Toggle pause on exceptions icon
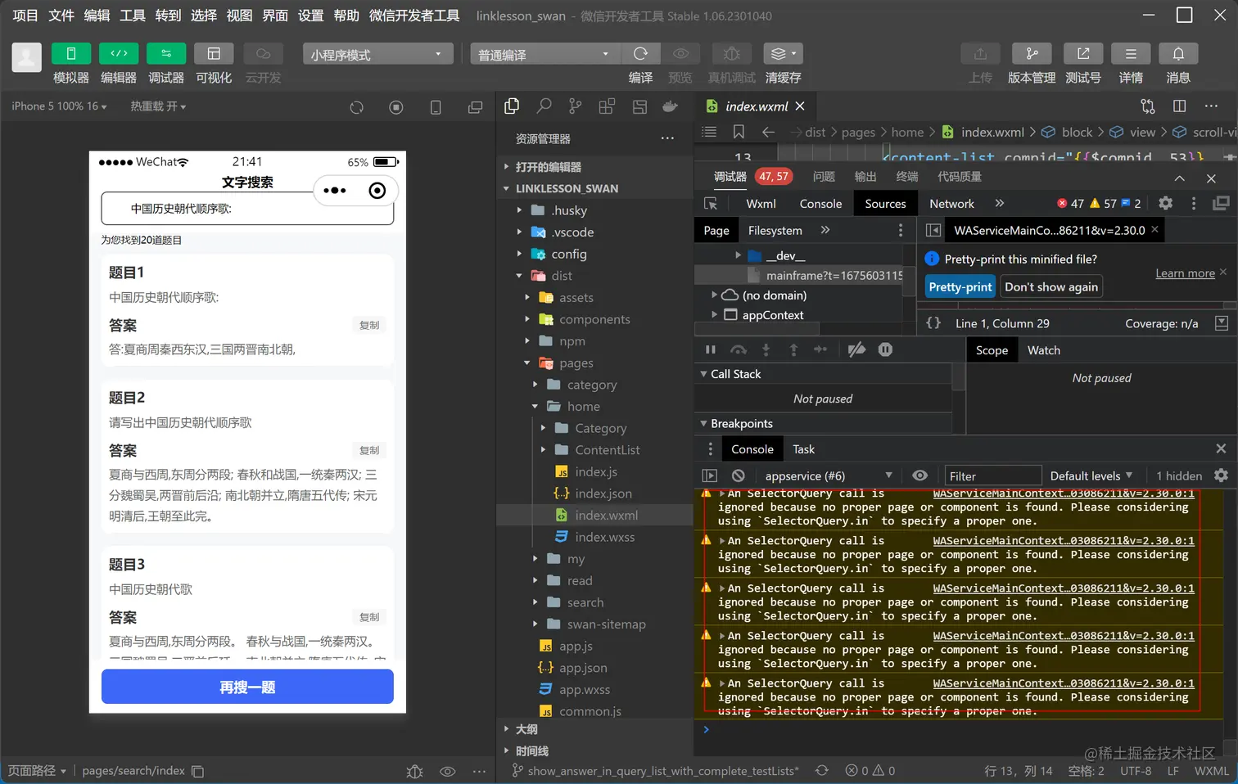The image size is (1238, 784). (885, 350)
